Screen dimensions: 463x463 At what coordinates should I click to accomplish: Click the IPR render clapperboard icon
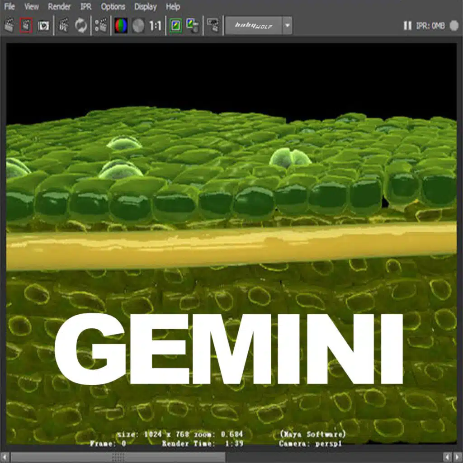pos(64,26)
